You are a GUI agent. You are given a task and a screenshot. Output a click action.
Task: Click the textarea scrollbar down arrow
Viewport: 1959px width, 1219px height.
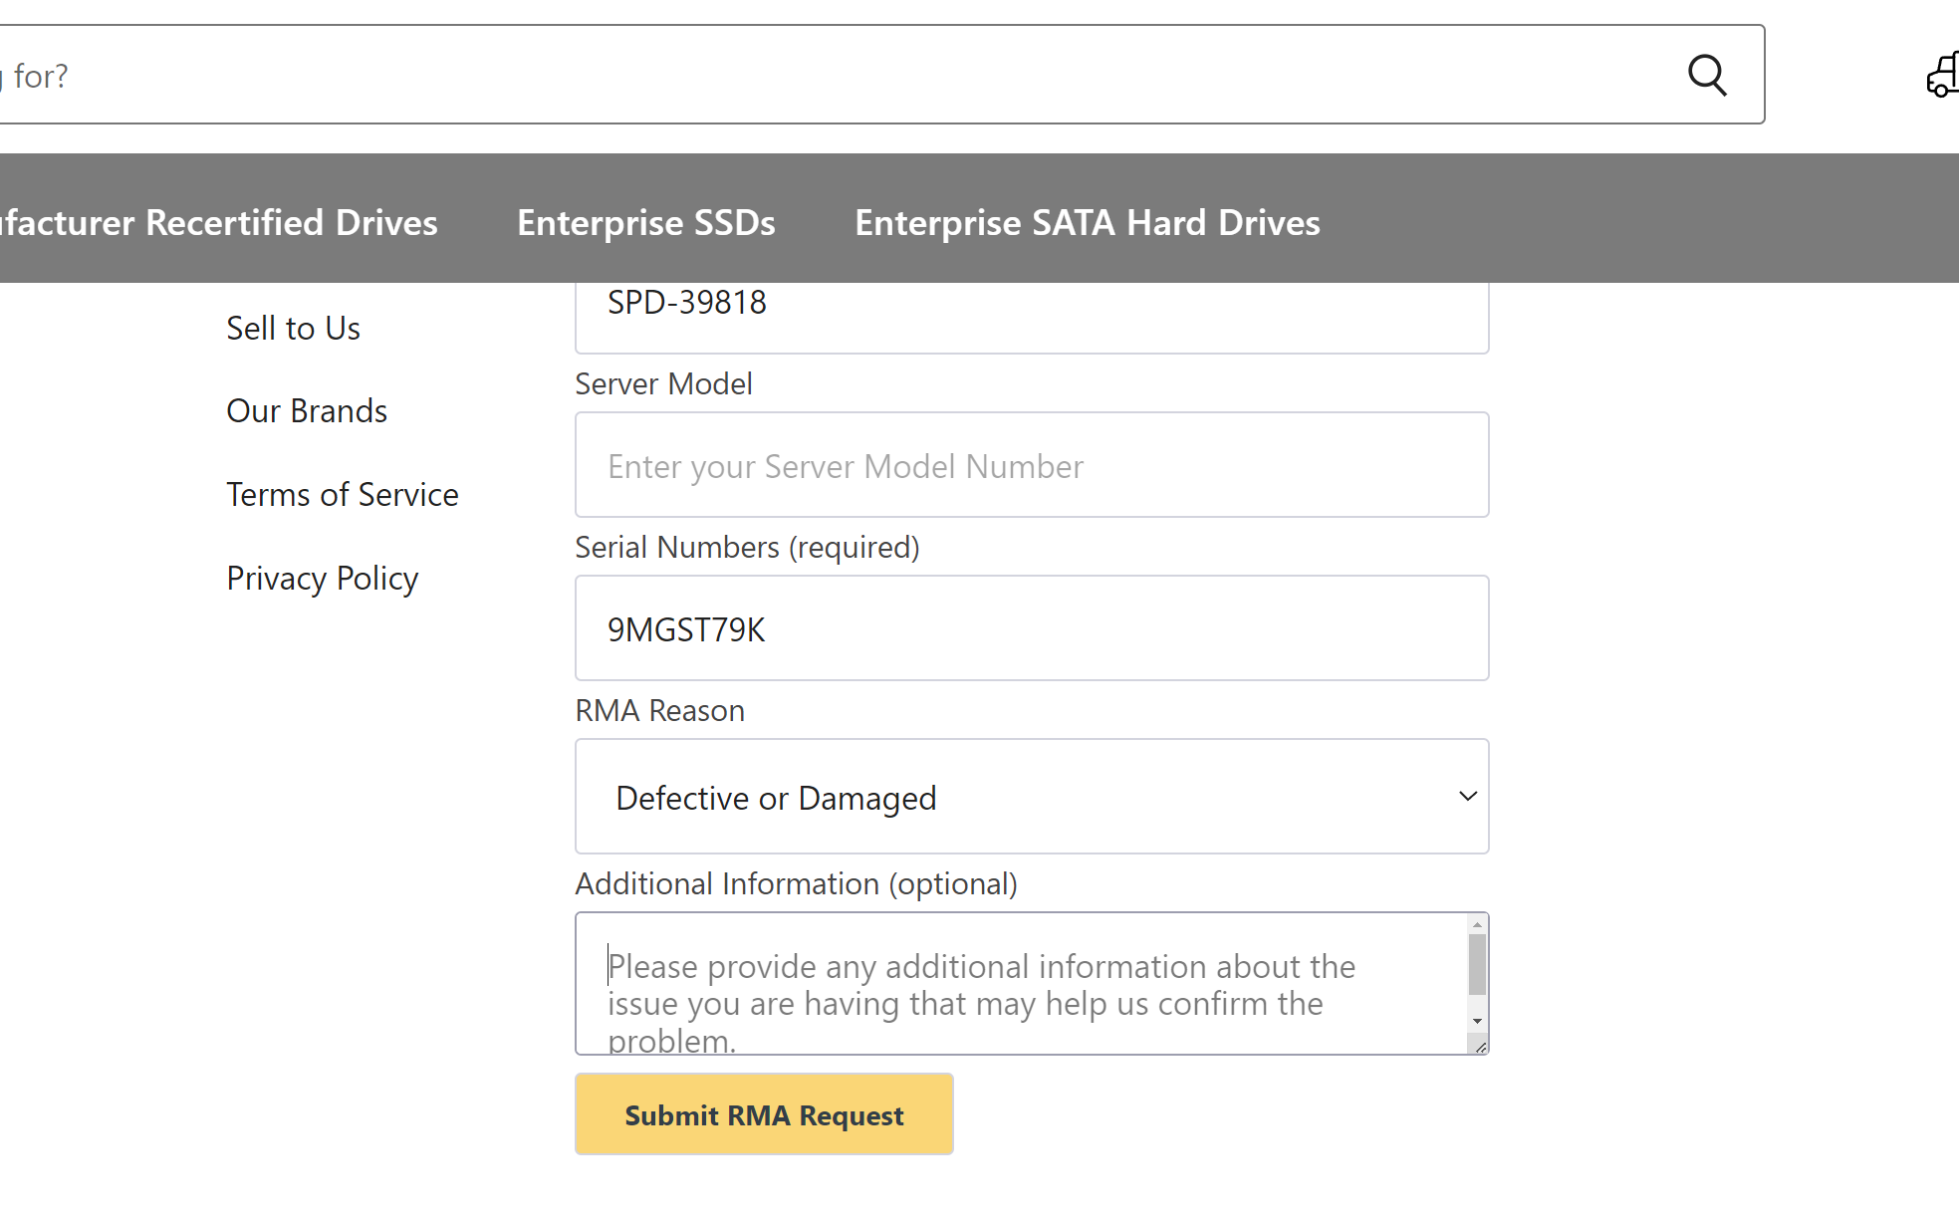click(1477, 1021)
